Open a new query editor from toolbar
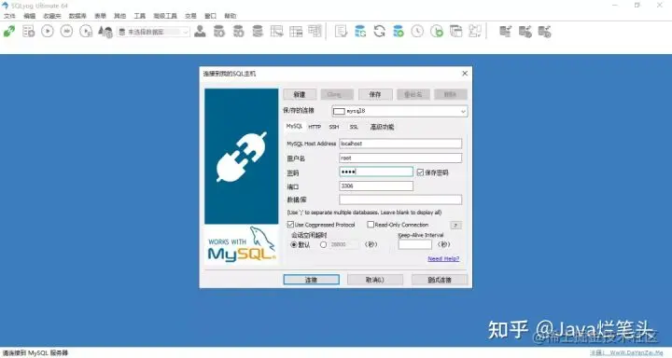 pyautogui.click(x=28, y=32)
